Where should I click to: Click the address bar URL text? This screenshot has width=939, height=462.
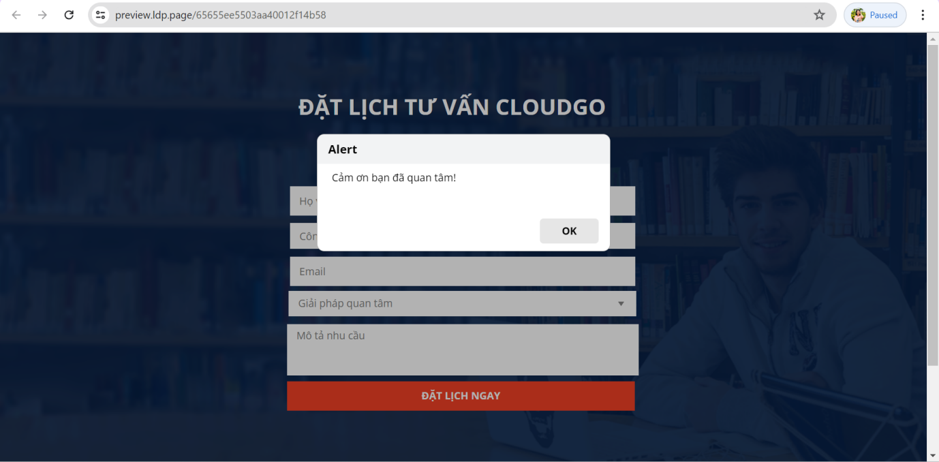(221, 15)
